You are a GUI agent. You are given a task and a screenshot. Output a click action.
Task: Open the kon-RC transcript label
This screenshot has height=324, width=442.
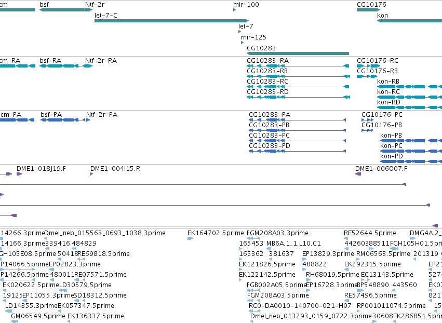(389, 92)
